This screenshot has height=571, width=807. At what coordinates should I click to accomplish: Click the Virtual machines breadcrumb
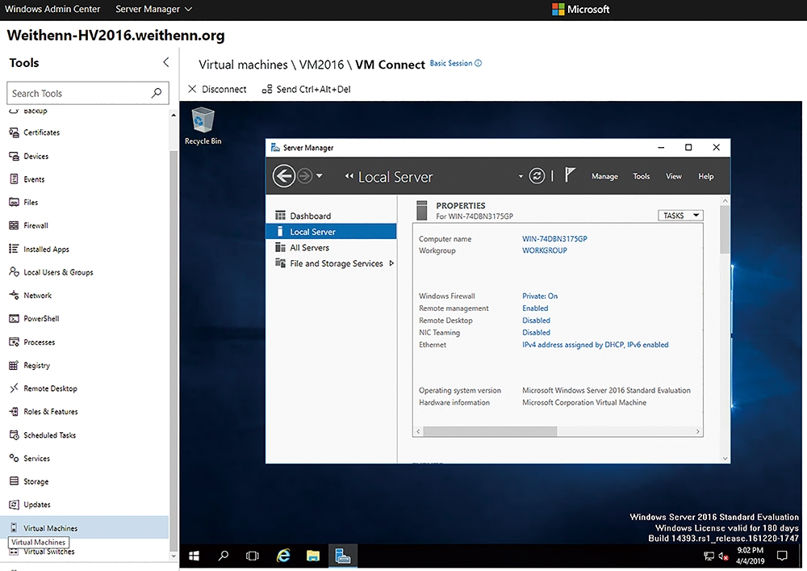pyautogui.click(x=243, y=65)
